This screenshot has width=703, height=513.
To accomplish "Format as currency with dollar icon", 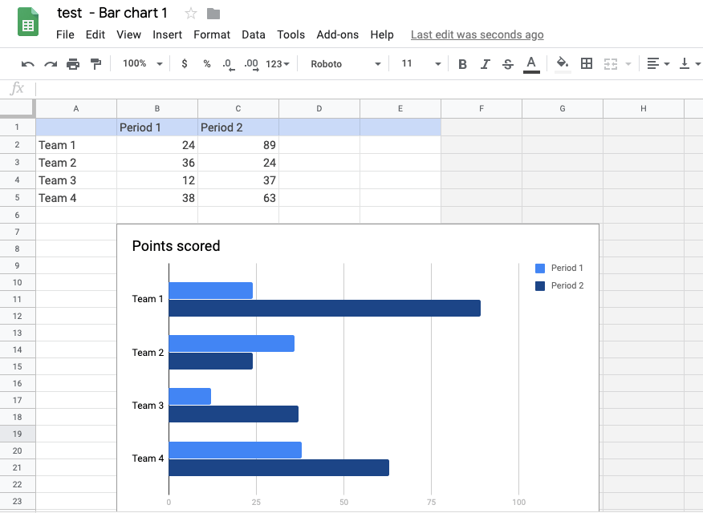I will [x=185, y=64].
